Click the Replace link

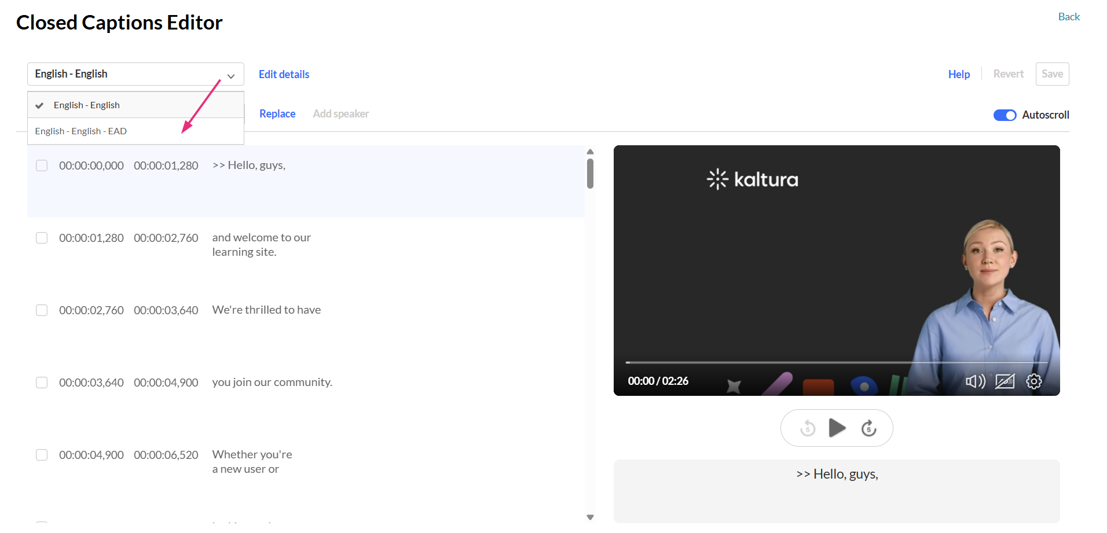pos(277,114)
